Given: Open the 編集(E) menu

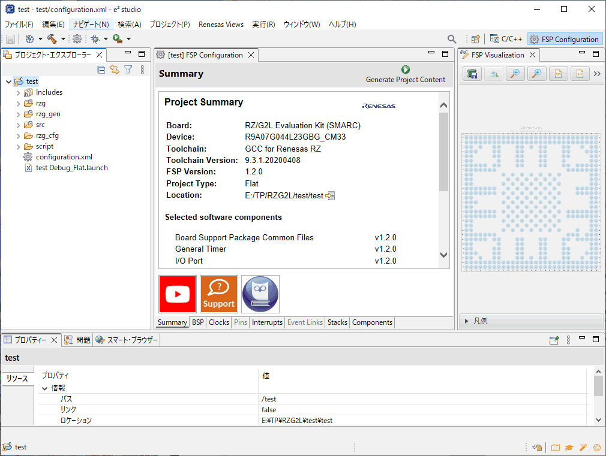Looking at the screenshot, I should pos(53,25).
